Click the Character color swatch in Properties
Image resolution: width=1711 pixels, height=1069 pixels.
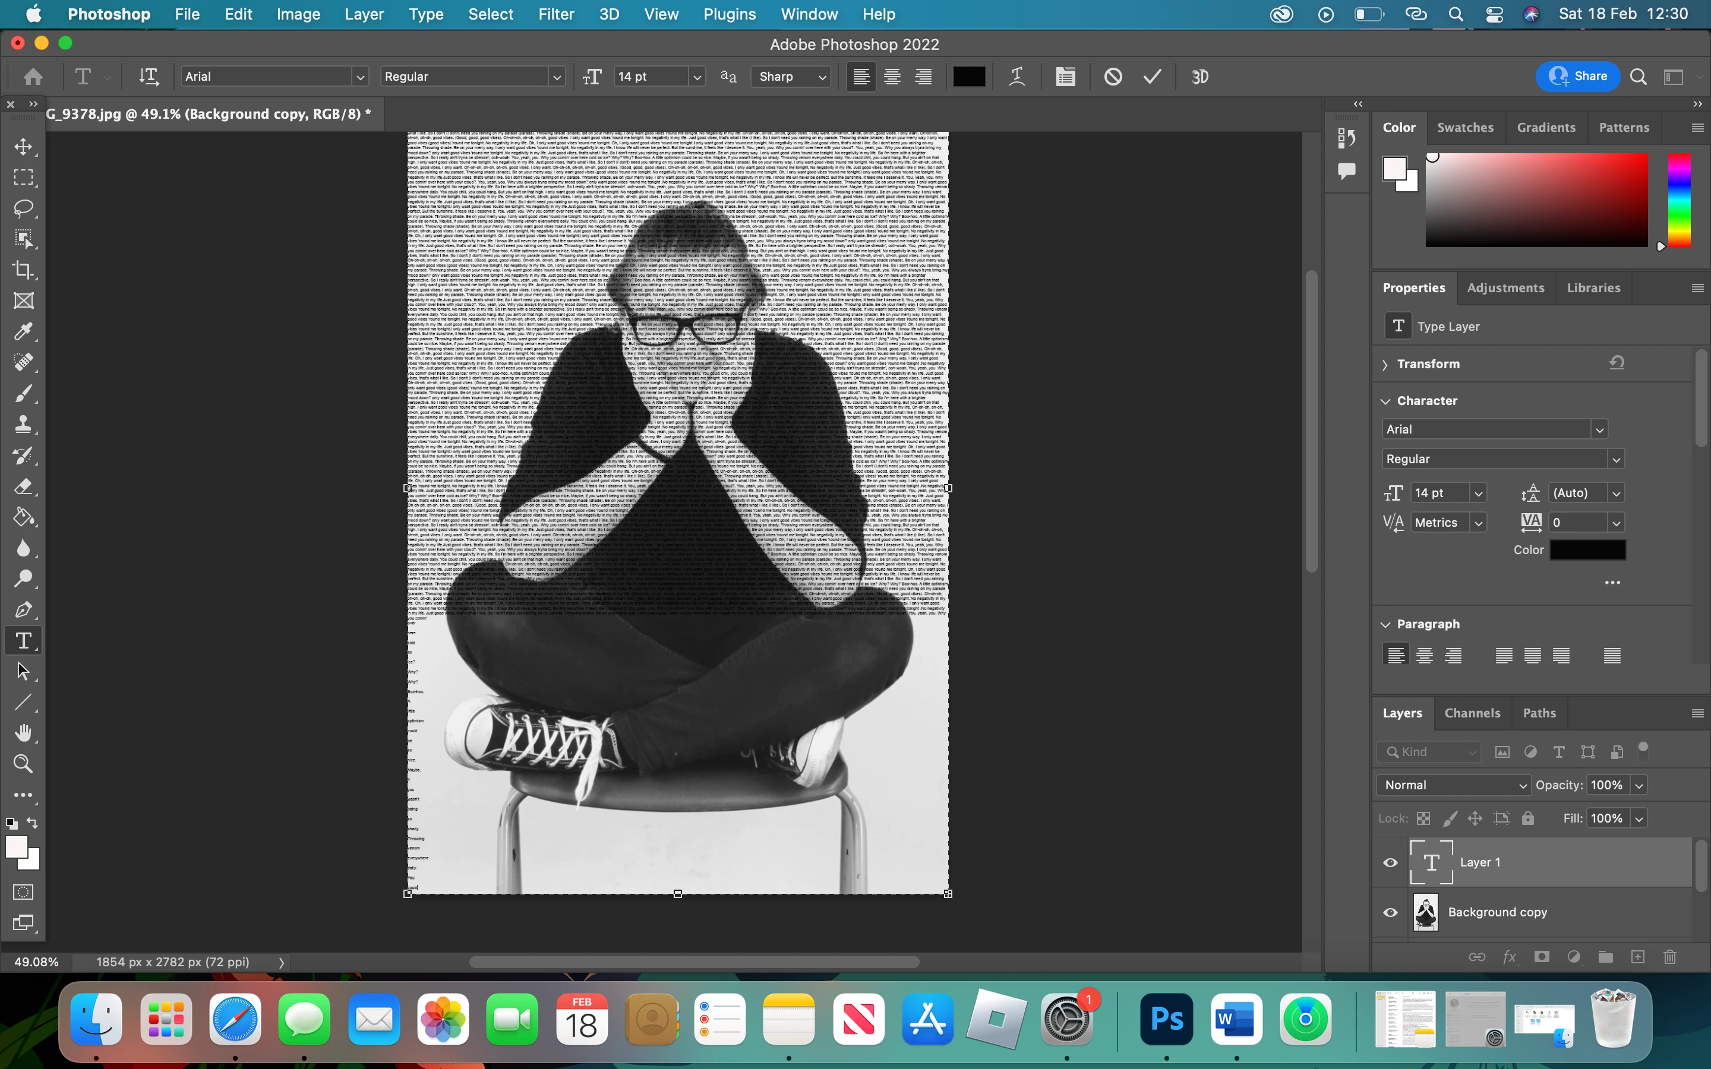(1587, 550)
